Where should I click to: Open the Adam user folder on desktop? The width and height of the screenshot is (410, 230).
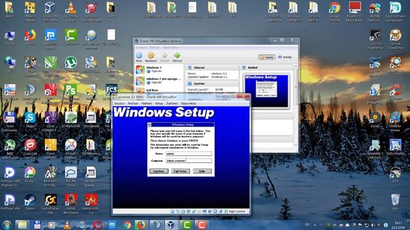[10, 10]
